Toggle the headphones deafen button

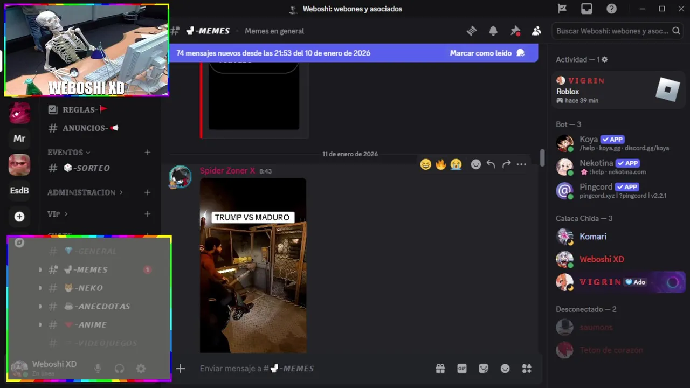pyautogui.click(x=119, y=369)
